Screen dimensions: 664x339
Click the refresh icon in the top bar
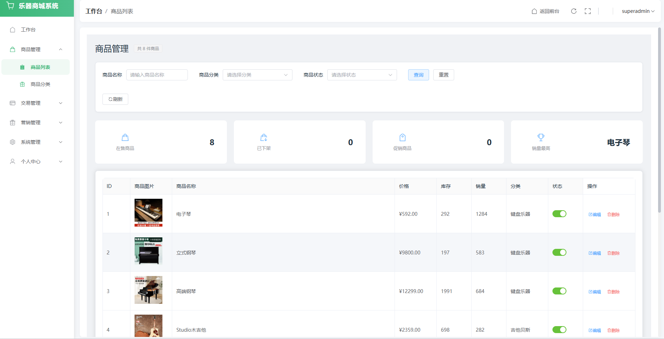click(574, 11)
